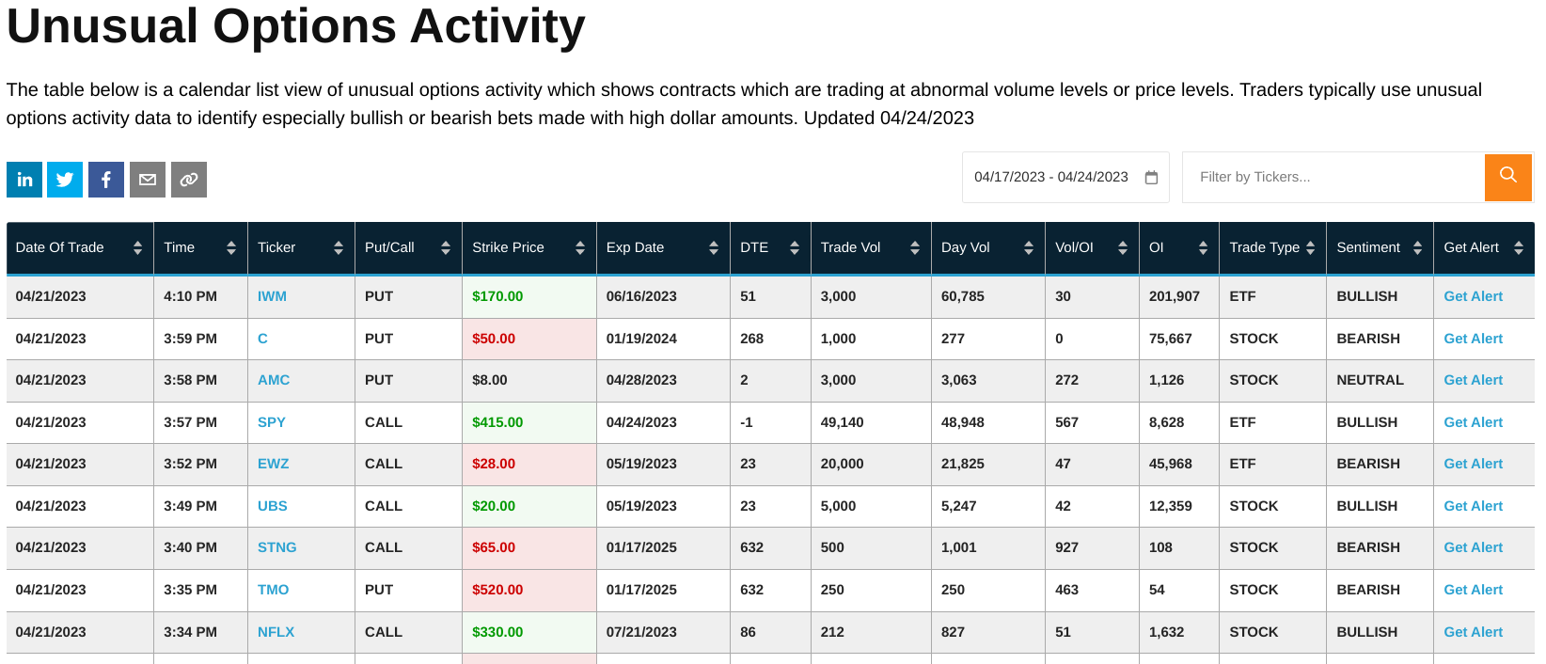This screenshot has height=664, width=1546.
Task: Open the STNG ticker link
Action: coord(277,547)
